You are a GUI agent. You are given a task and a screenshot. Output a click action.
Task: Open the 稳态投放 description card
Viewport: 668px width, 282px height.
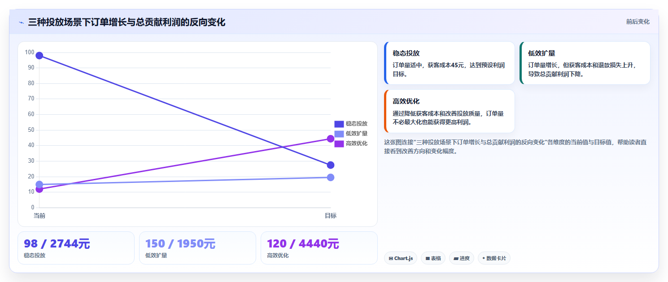pyautogui.click(x=450, y=63)
